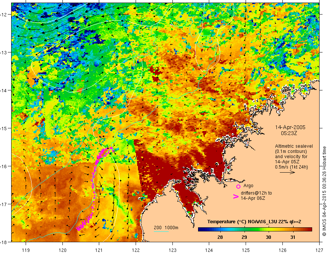This screenshot has width=327, height=253.
Task: Click the cyan 200m isobath legend line
Action: (x=161, y=231)
